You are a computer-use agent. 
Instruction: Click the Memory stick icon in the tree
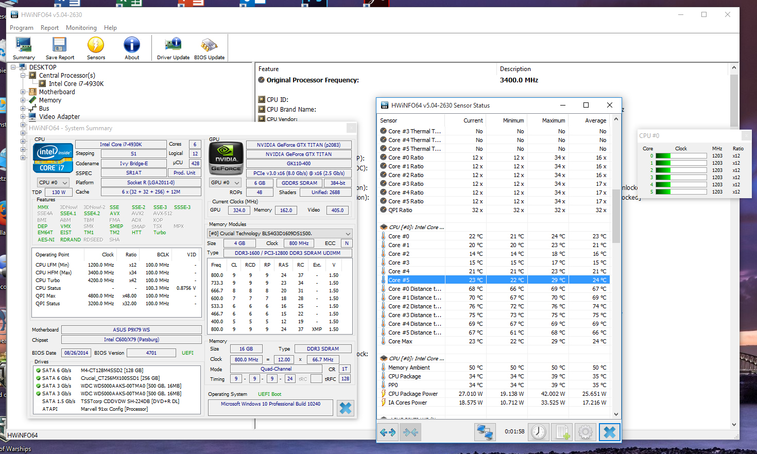(32, 100)
